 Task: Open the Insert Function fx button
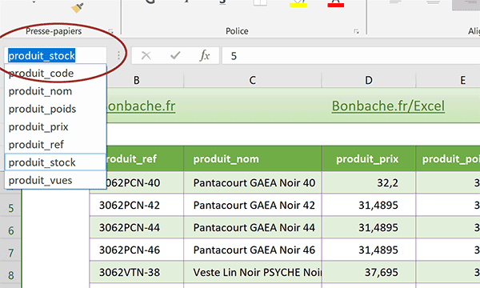click(x=205, y=55)
